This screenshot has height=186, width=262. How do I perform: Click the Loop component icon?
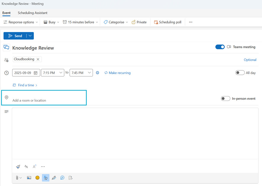pyautogui.click(x=62, y=178)
